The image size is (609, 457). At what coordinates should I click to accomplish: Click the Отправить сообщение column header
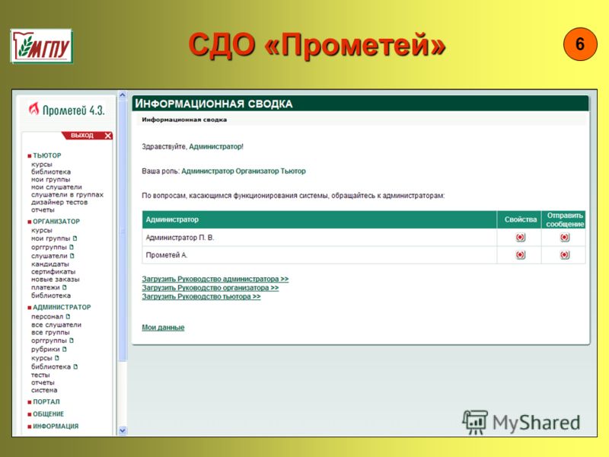[x=565, y=219]
